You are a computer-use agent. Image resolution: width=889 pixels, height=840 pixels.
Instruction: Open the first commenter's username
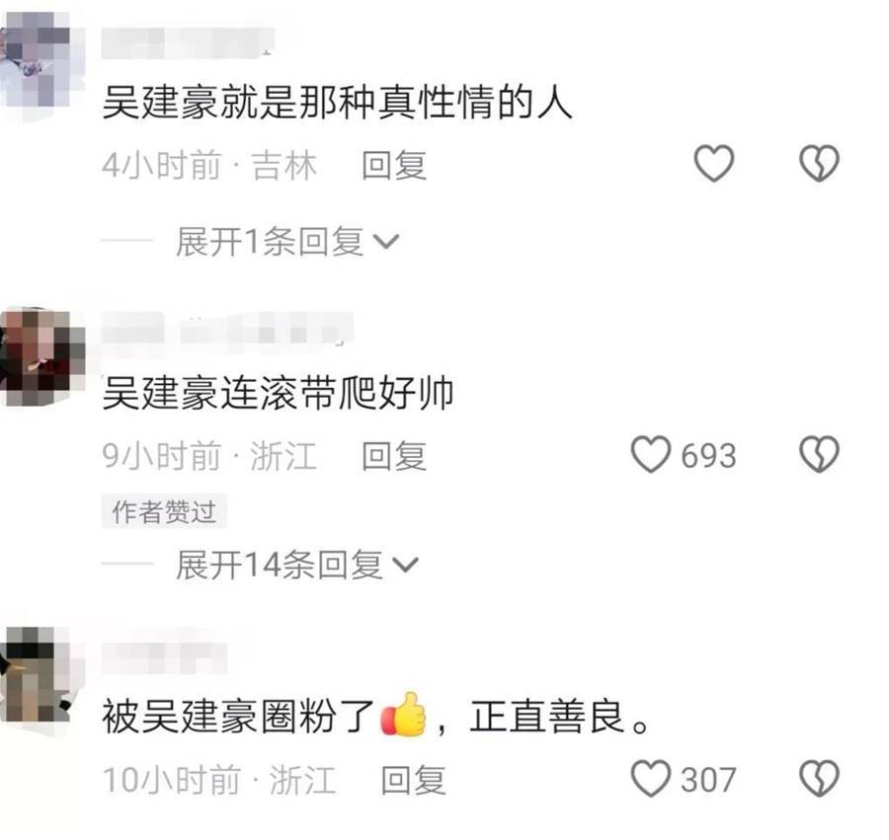(x=189, y=41)
